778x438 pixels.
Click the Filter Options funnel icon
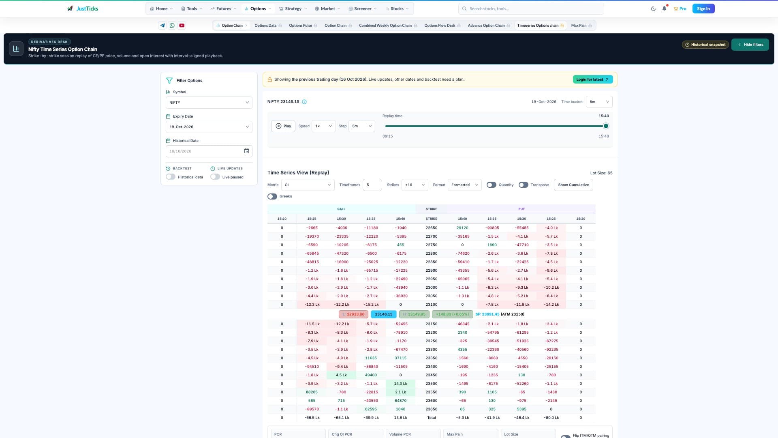pyautogui.click(x=169, y=80)
